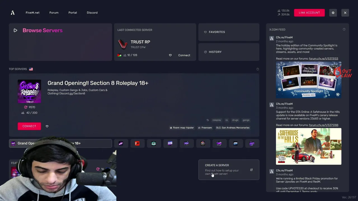
Task: Go to the Portal page
Action: coord(73,13)
